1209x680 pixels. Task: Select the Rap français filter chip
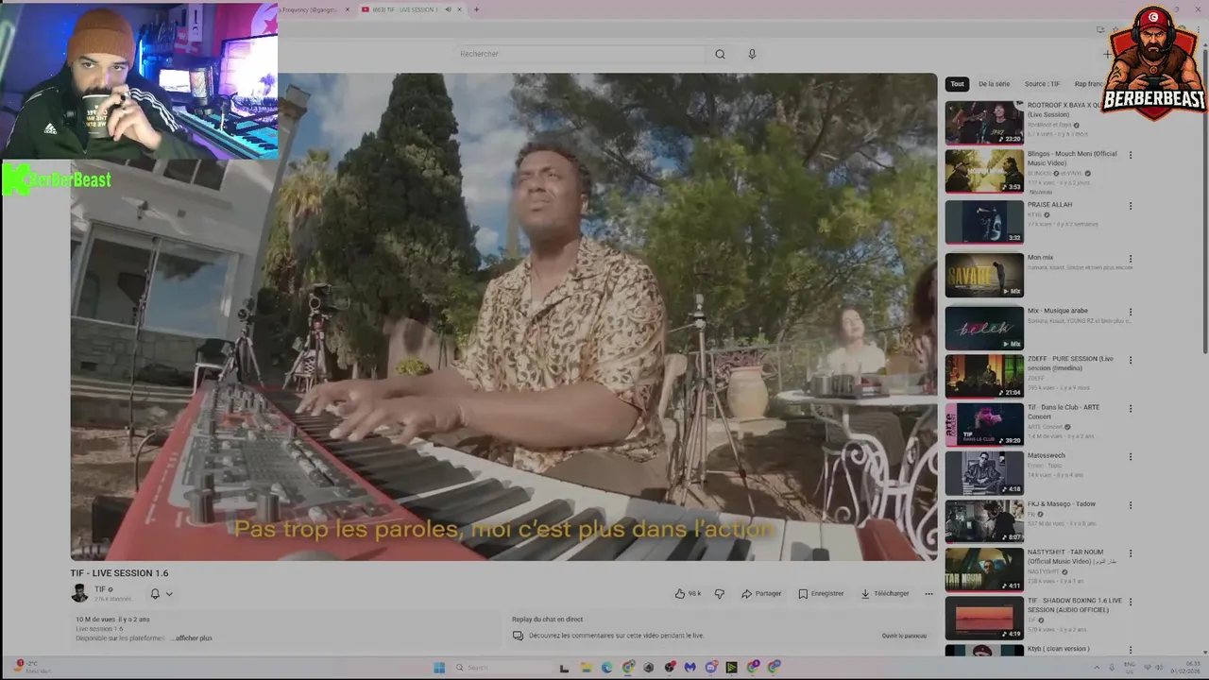(x=1089, y=84)
